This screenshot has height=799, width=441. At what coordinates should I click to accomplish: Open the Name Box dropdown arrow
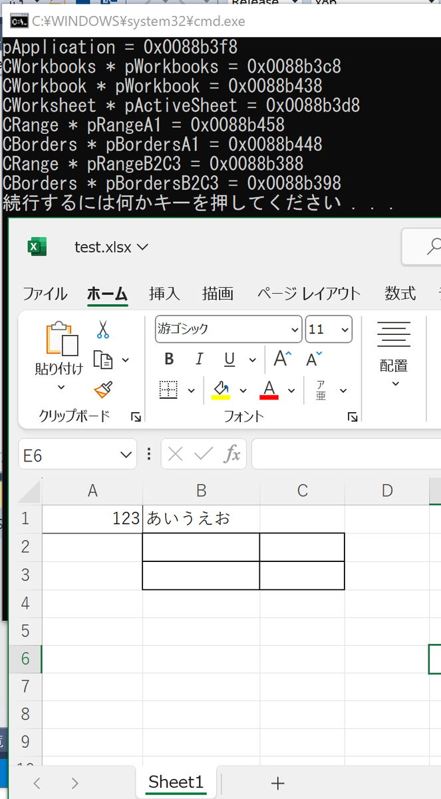126,455
